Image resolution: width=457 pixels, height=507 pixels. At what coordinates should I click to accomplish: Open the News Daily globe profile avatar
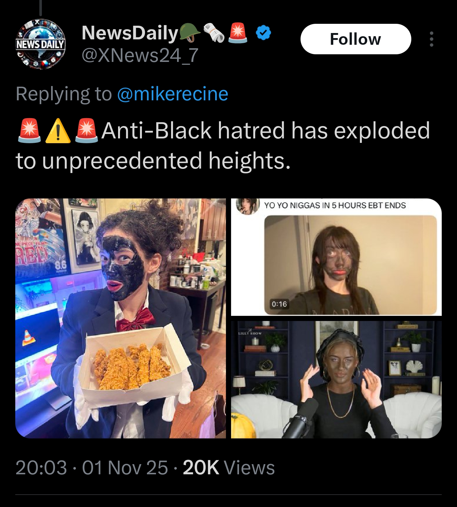click(41, 44)
